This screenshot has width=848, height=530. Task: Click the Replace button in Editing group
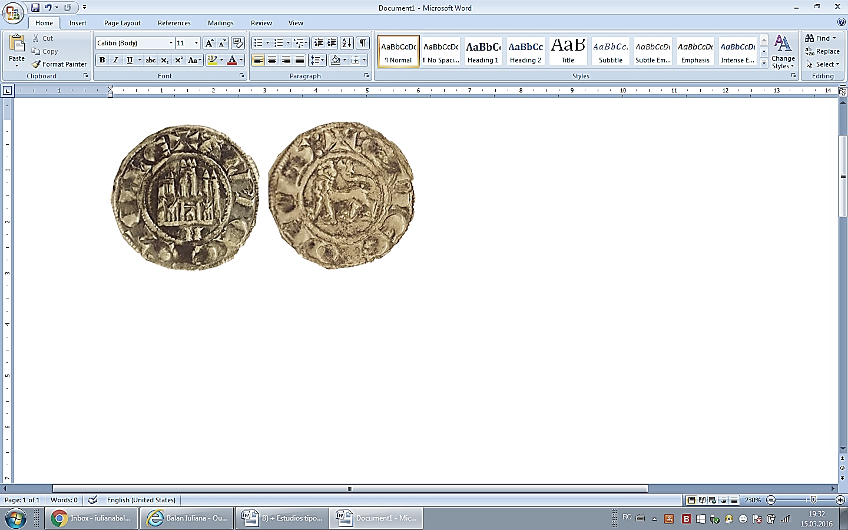pos(823,51)
